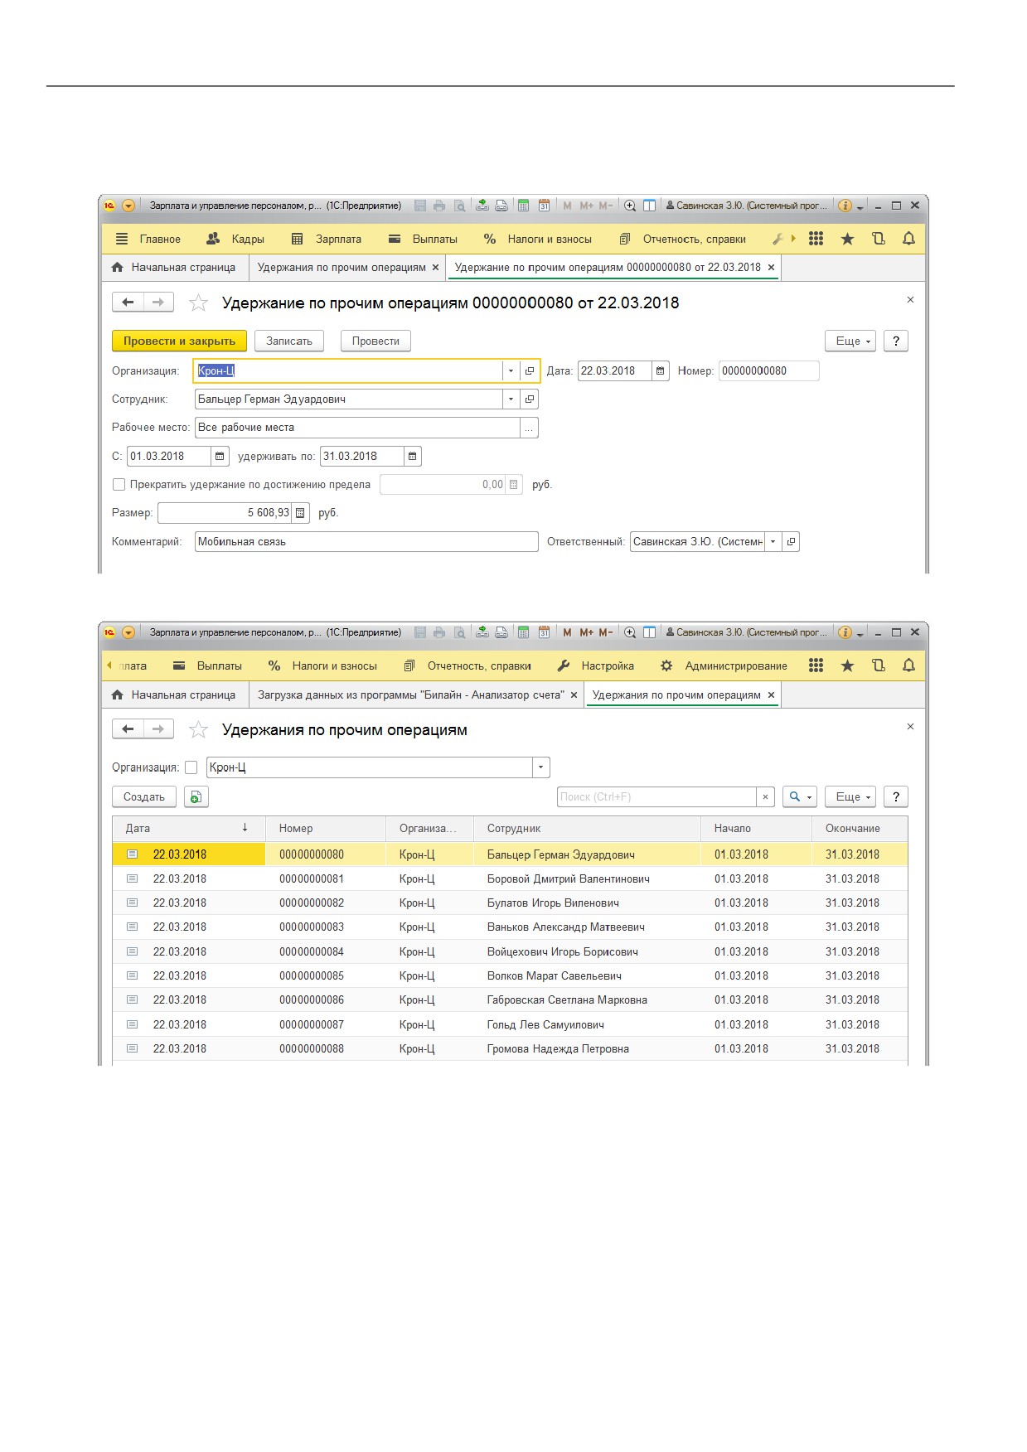Open Ответственный record via open icon
The image size is (1027, 1452).
(x=791, y=541)
